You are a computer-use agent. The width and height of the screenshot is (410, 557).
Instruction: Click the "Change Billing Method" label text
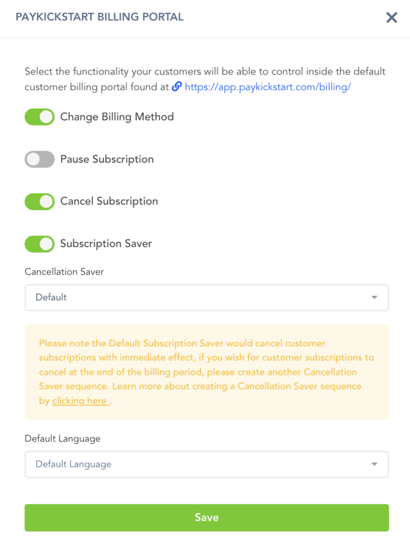tap(117, 117)
